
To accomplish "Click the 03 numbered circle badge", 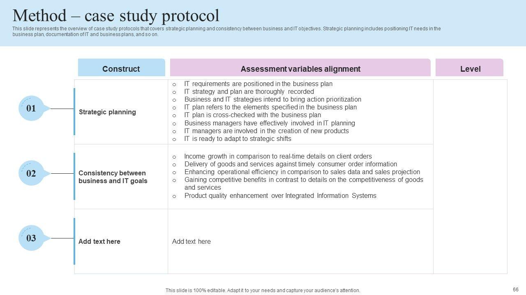I will [x=31, y=238].
